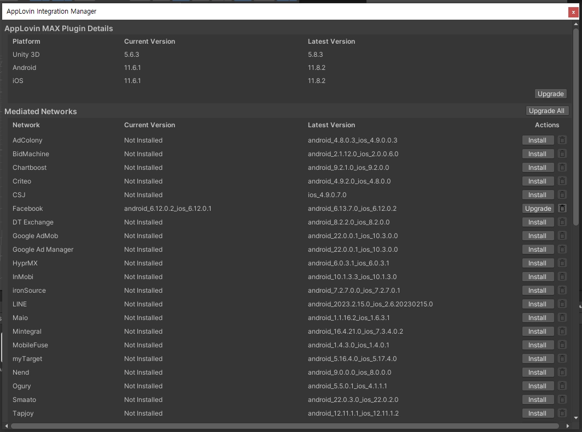Click the trash icon in DT Exchange row
Screen dimensions: 582x432
[x=562, y=222]
